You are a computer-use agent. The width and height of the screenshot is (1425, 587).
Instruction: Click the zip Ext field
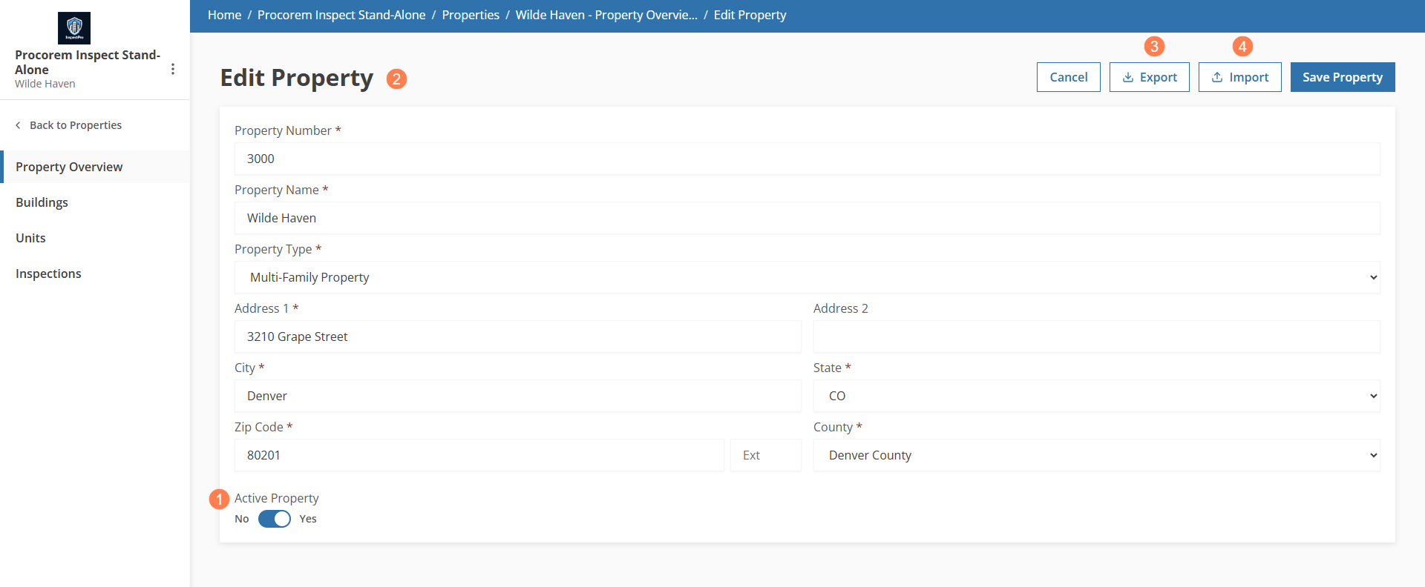pos(766,455)
